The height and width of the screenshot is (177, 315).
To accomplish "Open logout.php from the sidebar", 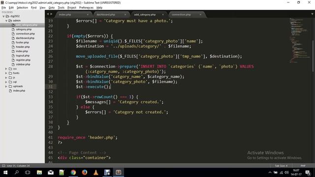I will pyautogui.click(x=23, y=56).
